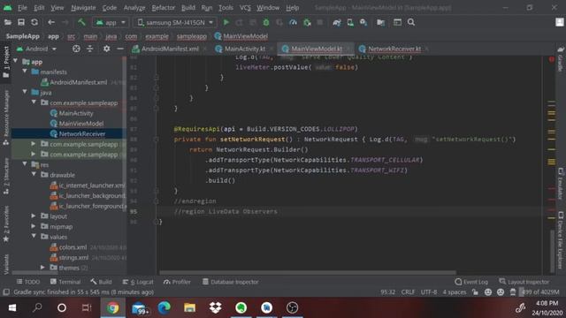The height and width of the screenshot is (318, 566).
Task: Collapse the res folder
Action: pos(25,164)
